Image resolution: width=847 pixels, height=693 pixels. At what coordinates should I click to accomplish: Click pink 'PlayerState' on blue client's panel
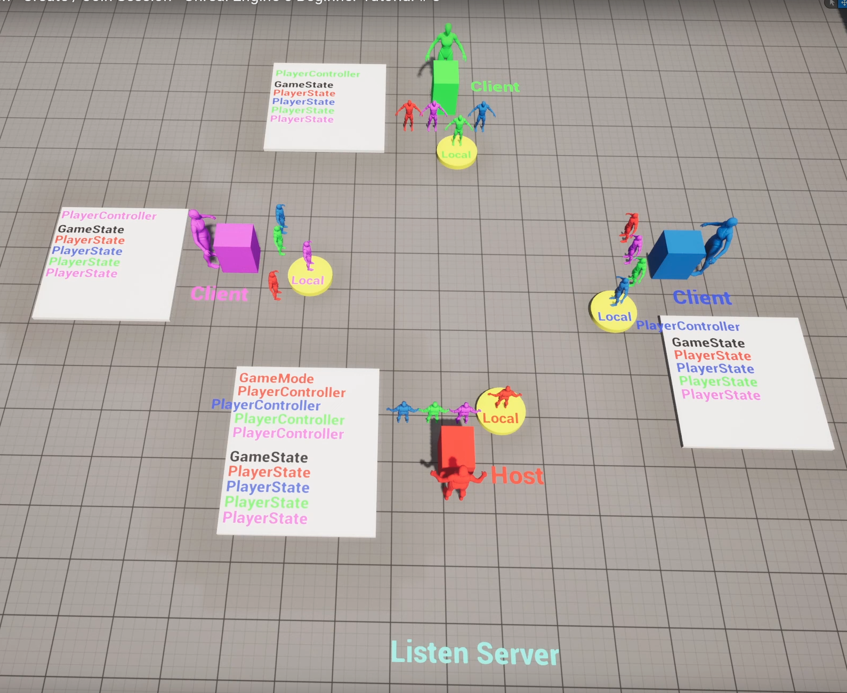point(721,395)
